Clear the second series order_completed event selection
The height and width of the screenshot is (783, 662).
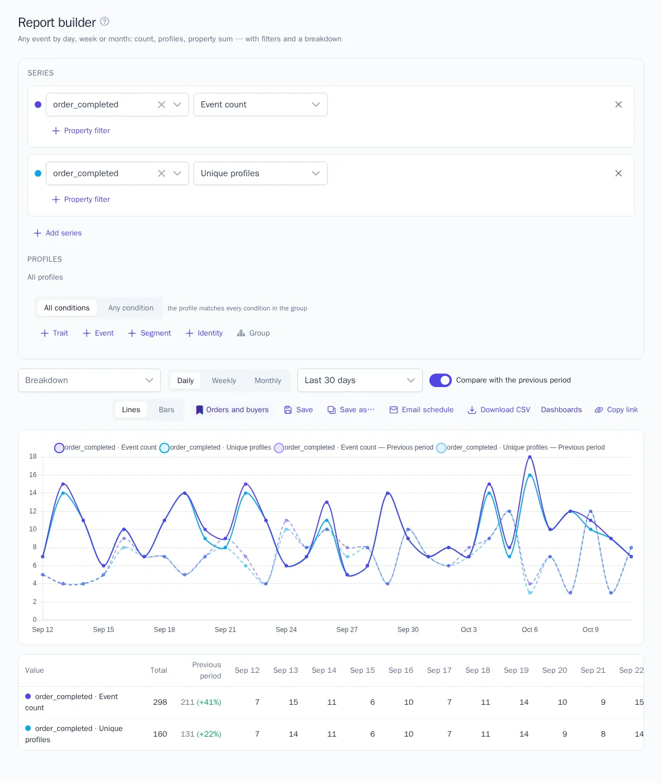(x=162, y=173)
